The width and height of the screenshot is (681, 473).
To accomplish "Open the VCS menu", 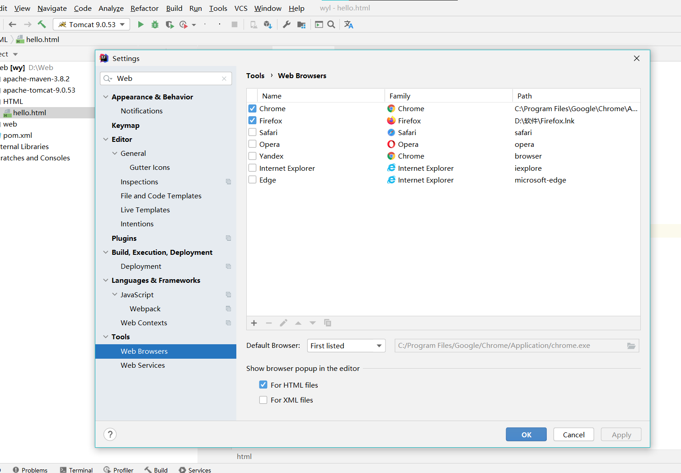I will pyautogui.click(x=241, y=8).
